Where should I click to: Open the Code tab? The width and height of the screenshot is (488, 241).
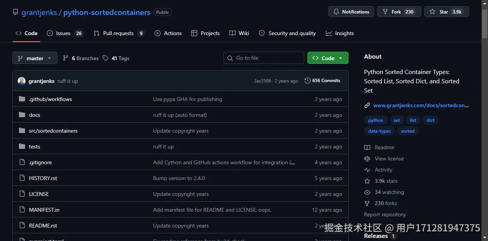[26, 33]
